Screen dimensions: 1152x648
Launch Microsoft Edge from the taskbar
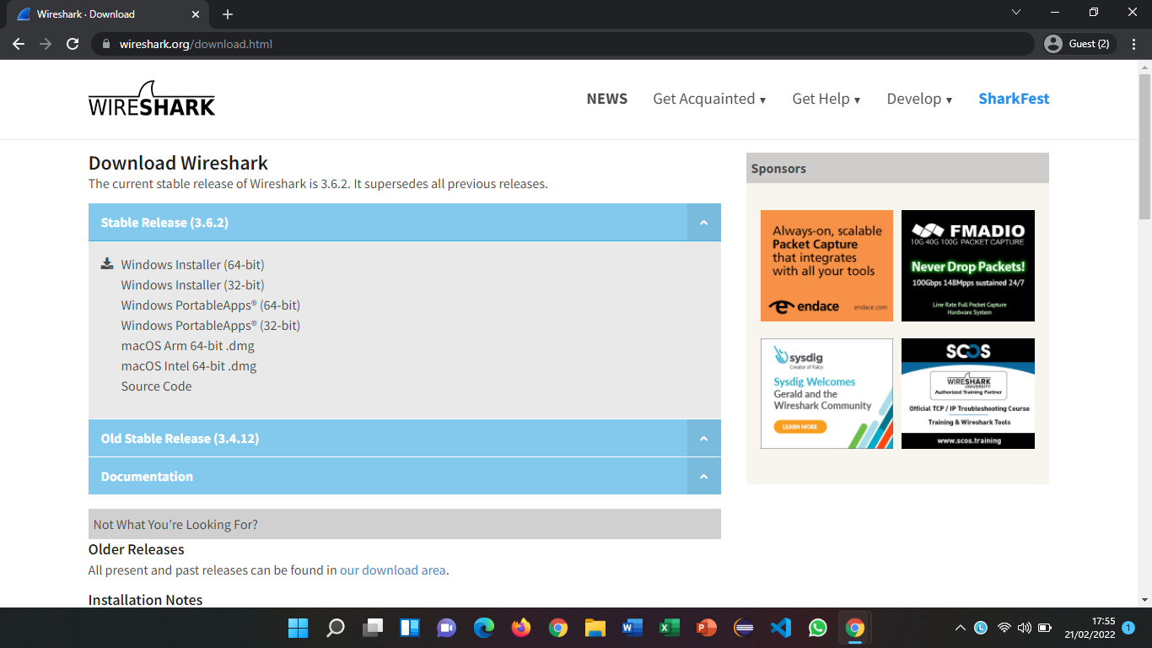click(x=483, y=628)
